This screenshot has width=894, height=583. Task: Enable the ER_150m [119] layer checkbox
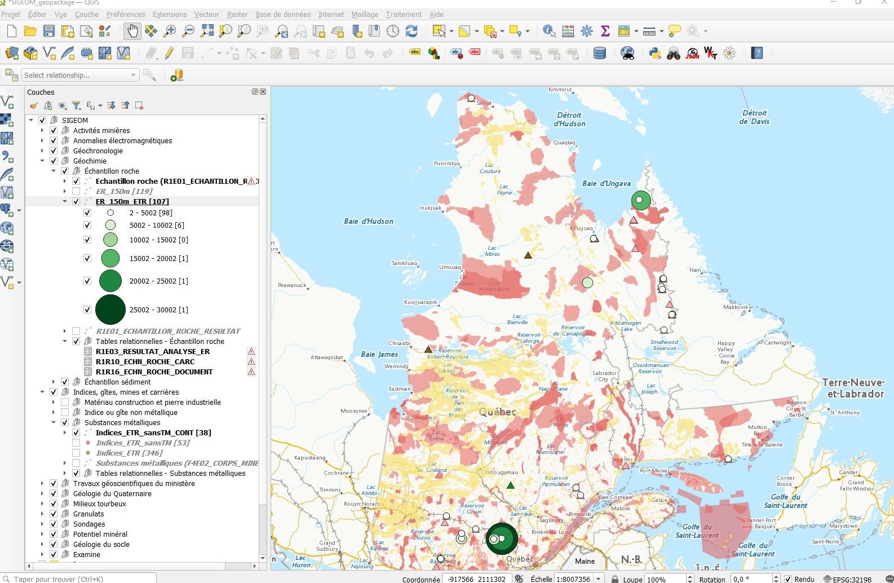pos(76,191)
